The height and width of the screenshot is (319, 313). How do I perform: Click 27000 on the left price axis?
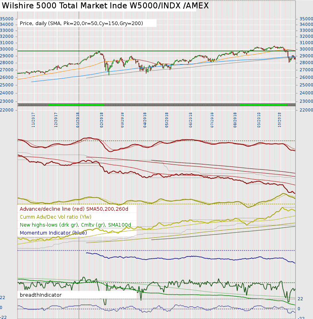(6, 70)
